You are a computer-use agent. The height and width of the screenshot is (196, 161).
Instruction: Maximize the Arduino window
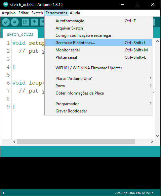tap(138, 5)
